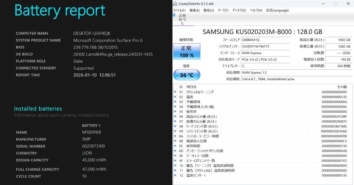
Task: Click the status dot for row 0D アンセーフシャットダウン回数
Action: tap(175, 151)
